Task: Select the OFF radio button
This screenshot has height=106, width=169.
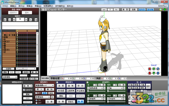Action: click(36, 103)
